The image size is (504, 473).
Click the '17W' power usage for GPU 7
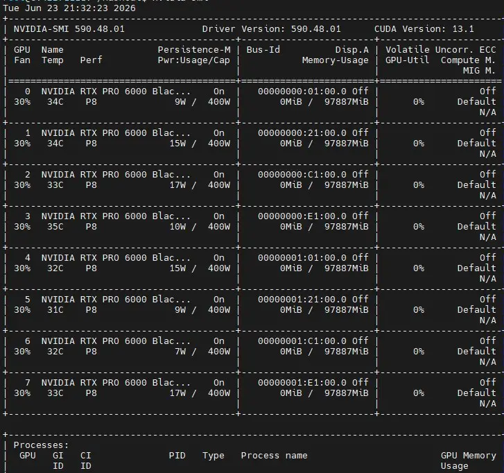click(177, 393)
